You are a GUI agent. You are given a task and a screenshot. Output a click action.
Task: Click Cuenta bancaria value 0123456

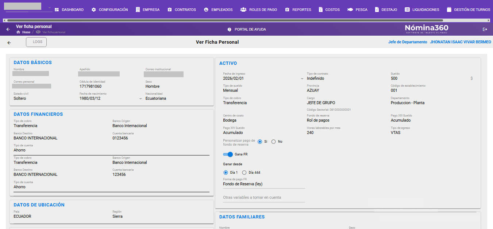tap(120, 138)
